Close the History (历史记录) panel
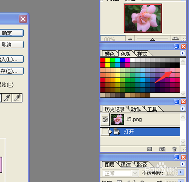The width and height of the screenshot is (189, 182). pyautogui.click(x=183, y=102)
